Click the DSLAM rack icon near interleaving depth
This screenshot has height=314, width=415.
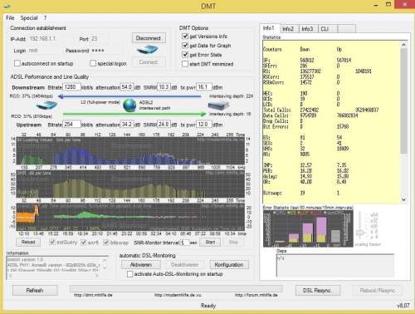tap(218, 105)
